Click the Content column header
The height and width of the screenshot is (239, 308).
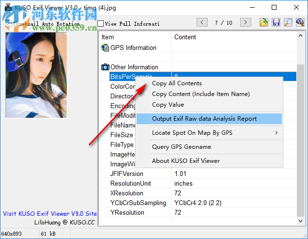[234, 37]
